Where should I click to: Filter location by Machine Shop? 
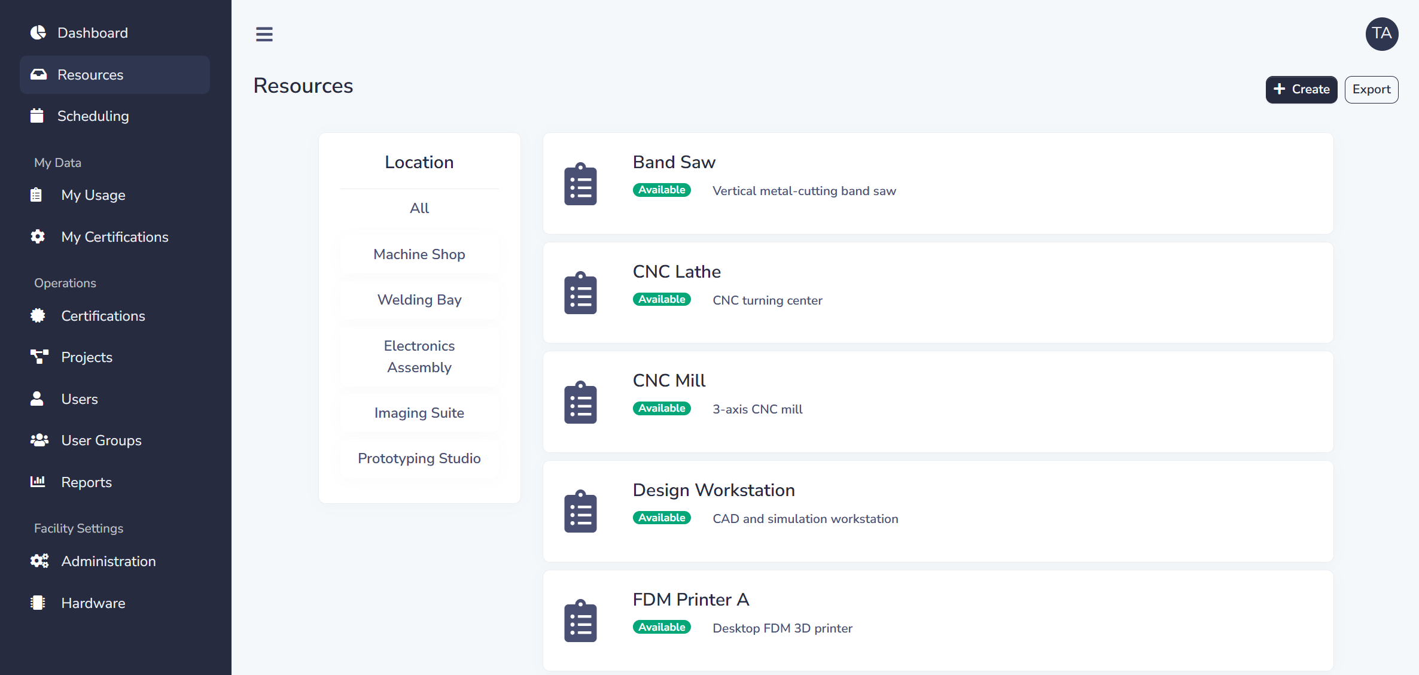[x=419, y=254]
